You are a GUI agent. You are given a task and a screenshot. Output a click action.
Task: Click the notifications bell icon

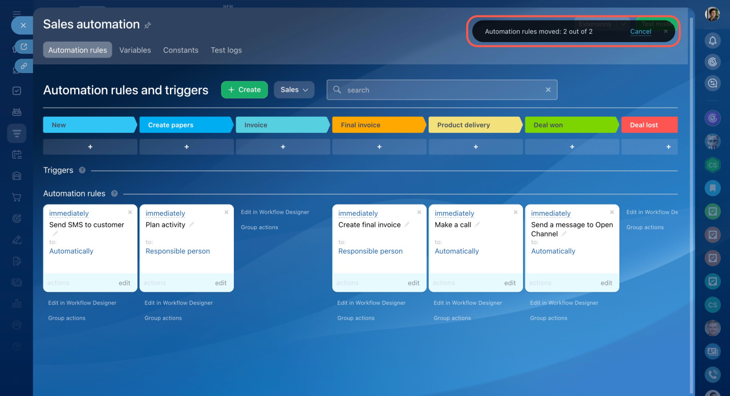click(712, 40)
